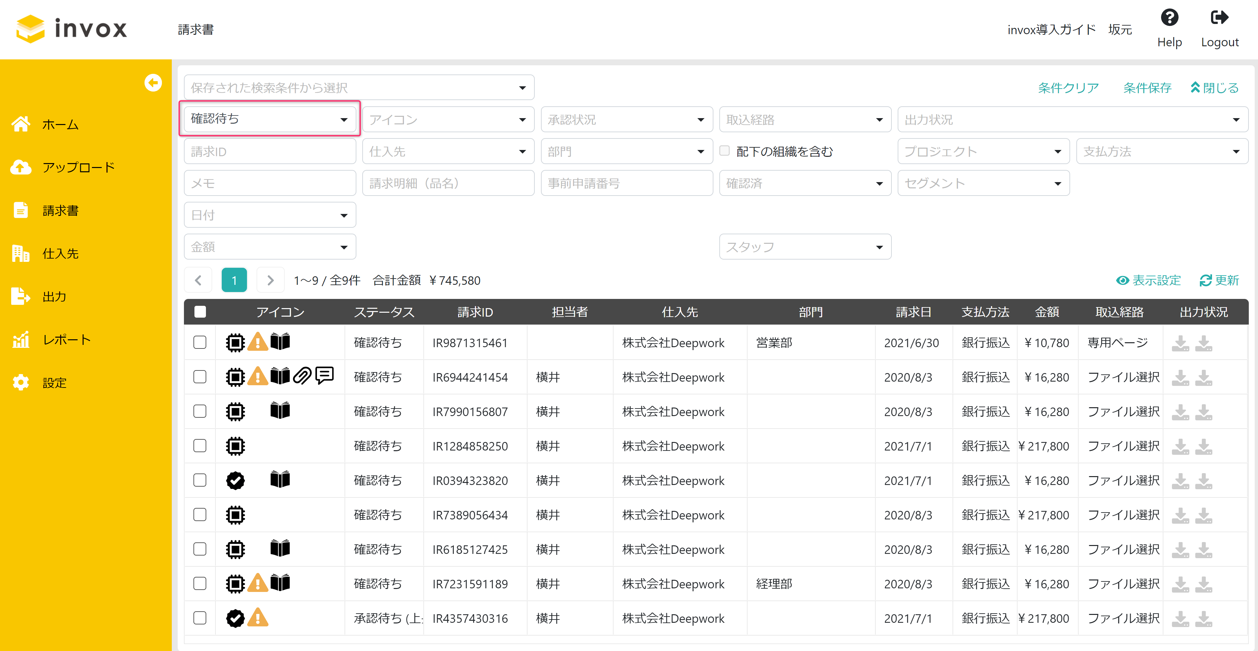The width and height of the screenshot is (1258, 651).
Task: Open the 確認待ち status dropdown
Action: pyautogui.click(x=269, y=118)
